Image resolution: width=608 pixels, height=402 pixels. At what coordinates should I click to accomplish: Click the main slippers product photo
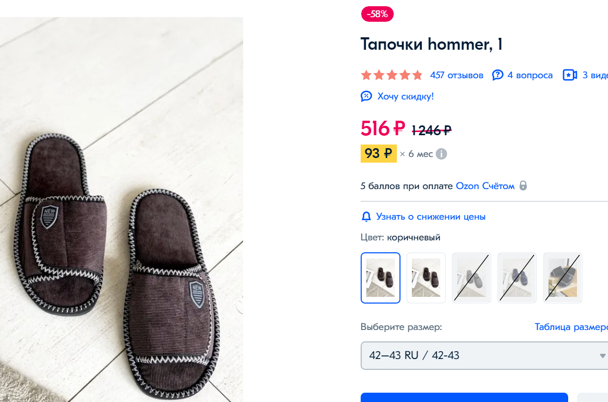pyautogui.click(x=122, y=207)
